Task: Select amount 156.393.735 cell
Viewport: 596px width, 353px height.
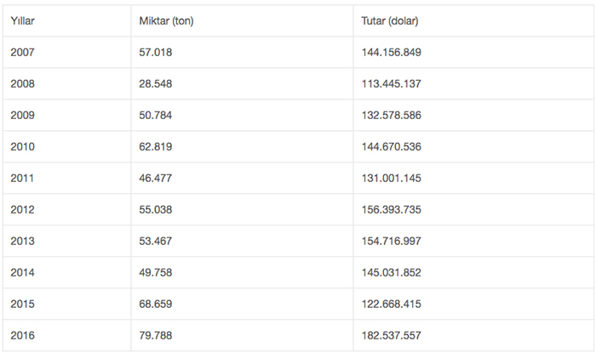Action: click(x=393, y=210)
